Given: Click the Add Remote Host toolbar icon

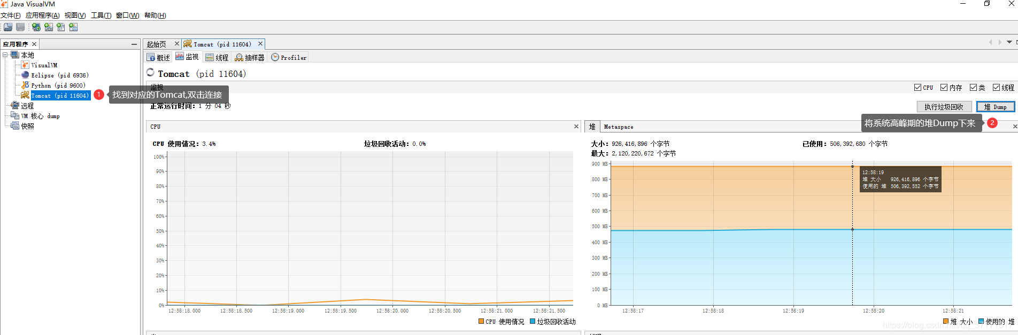Looking at the screenshot, I should click(36, 27).
